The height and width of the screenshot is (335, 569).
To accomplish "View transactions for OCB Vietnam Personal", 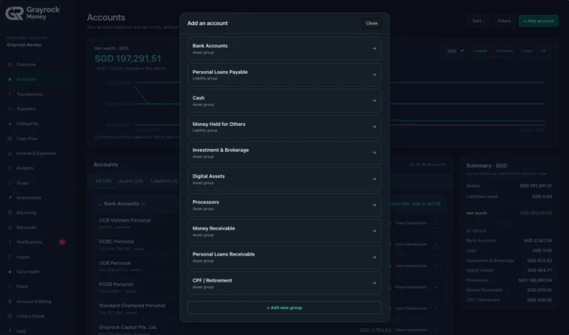I will [410, 223].
